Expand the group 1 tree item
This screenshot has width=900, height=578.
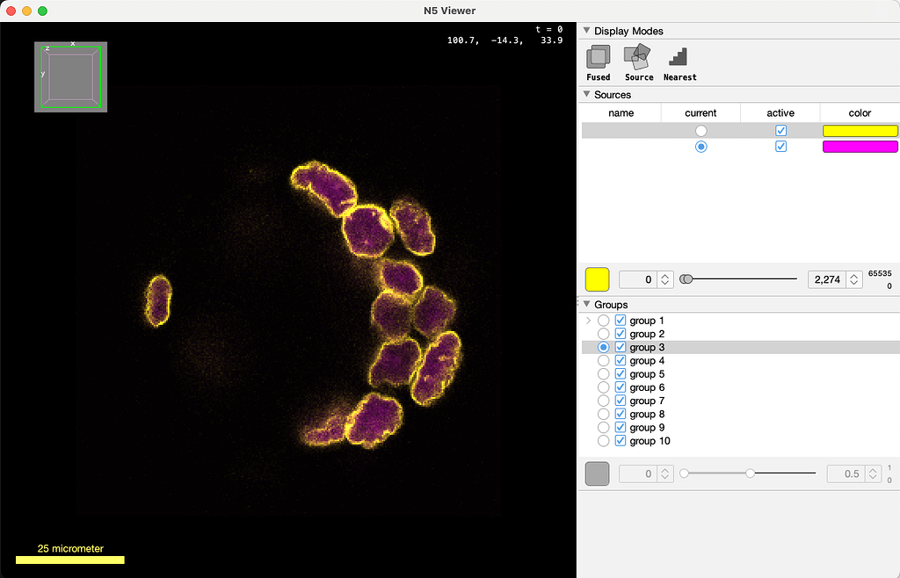(x=587, y=320)
